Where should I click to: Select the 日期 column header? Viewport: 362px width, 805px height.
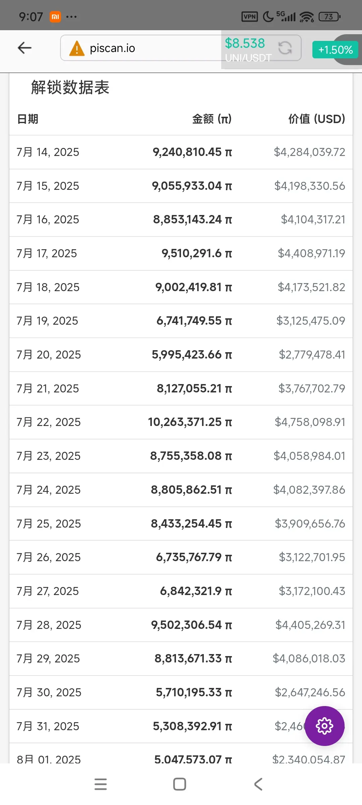tap(27, 119)
